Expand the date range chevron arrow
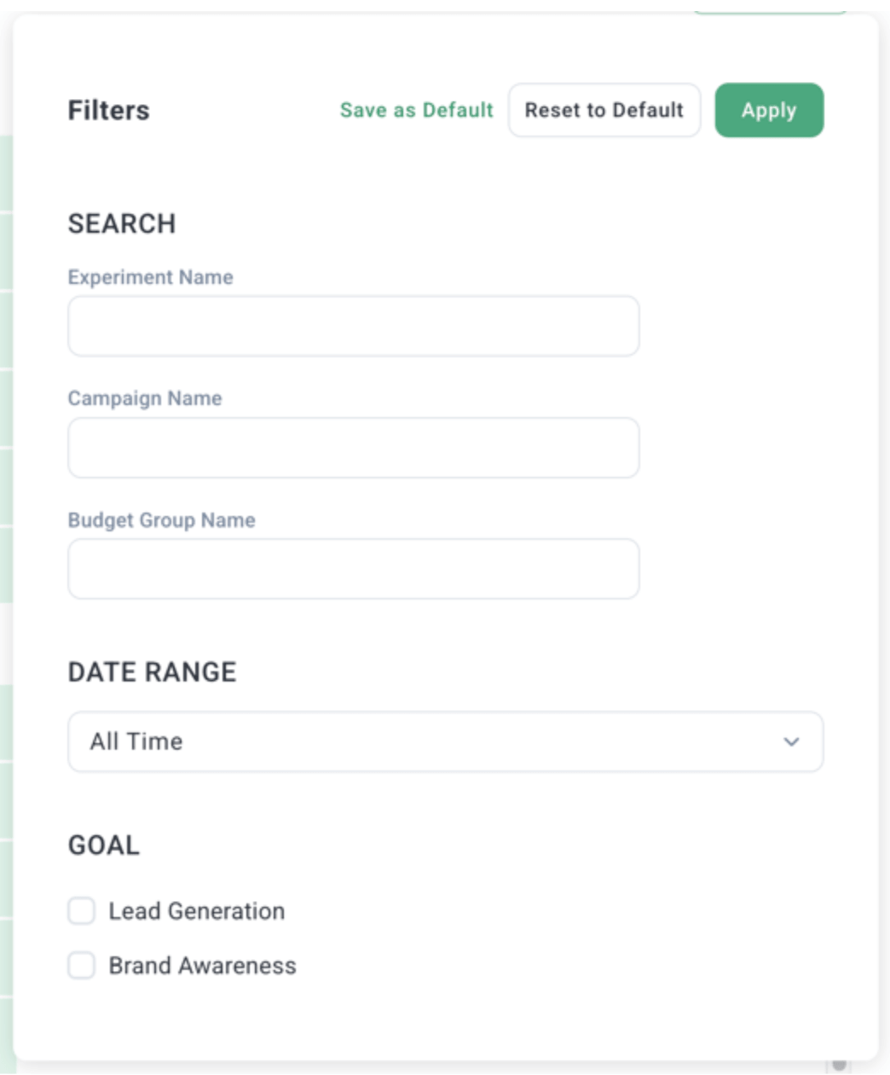 click(792, 743)
